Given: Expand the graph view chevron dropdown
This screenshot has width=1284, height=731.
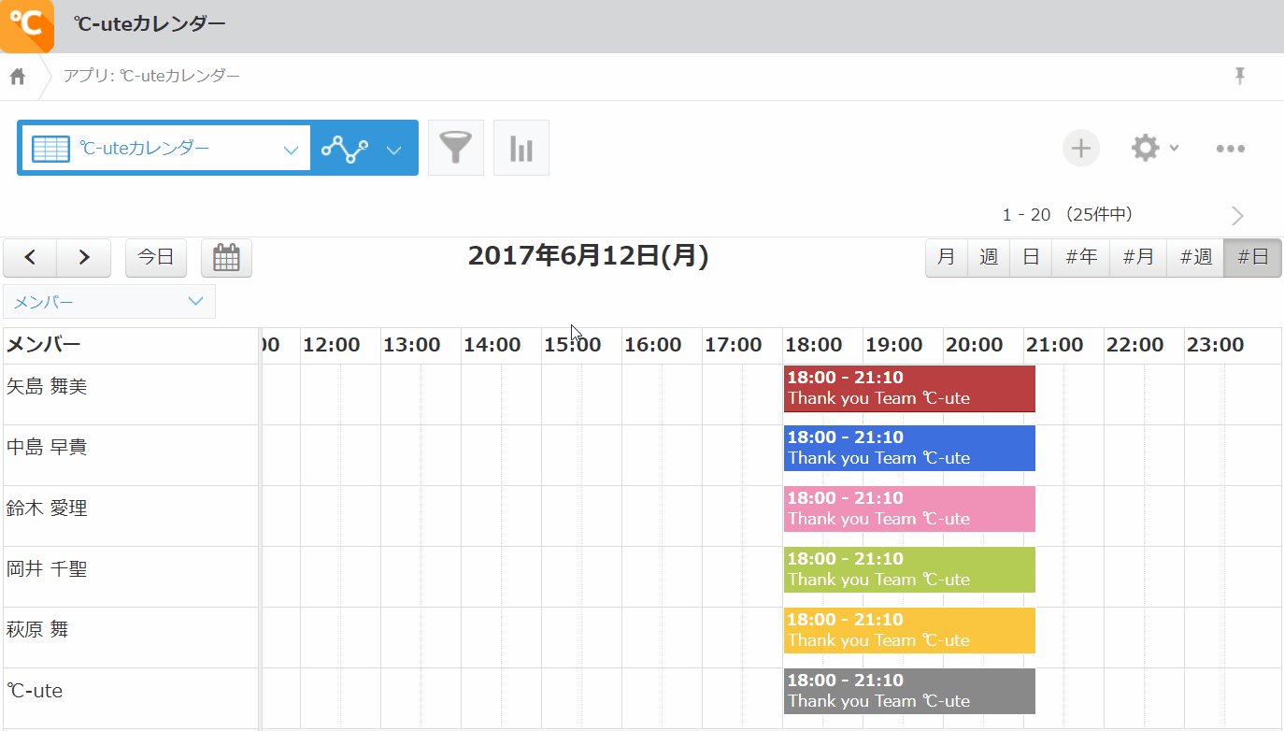Looking at the screenshot, I should (x=394, y=150).
